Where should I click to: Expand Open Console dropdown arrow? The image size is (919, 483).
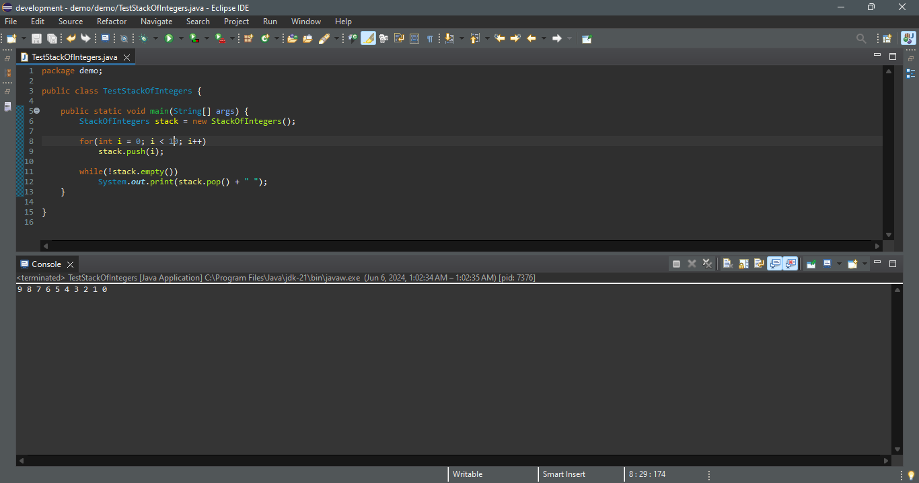coord(865,264)
